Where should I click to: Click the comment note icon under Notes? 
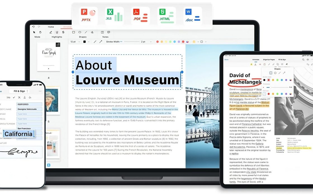pos(109,32)
